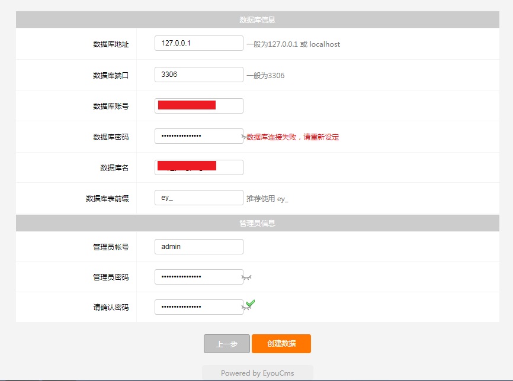Click the hint 一般为3306
The height and width of the screenshot is (381, 513).
point(265,76)
